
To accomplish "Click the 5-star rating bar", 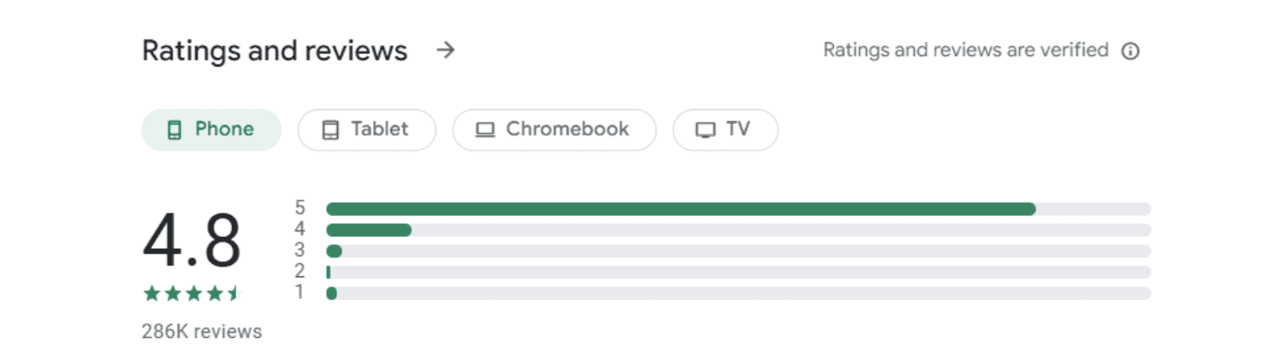I will coord(739,209).
